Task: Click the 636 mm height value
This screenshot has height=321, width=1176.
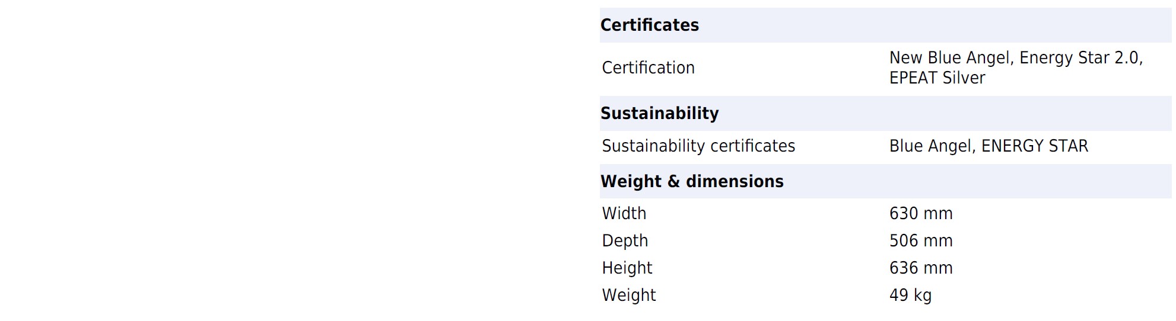Action: pos(920,268)
